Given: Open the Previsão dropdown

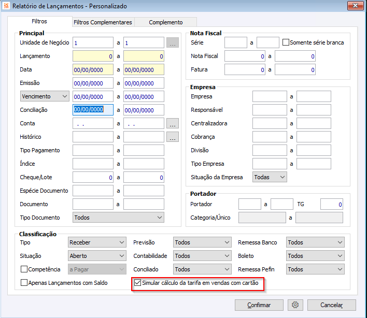Looking at the screenshot, I should pos(202,242).
